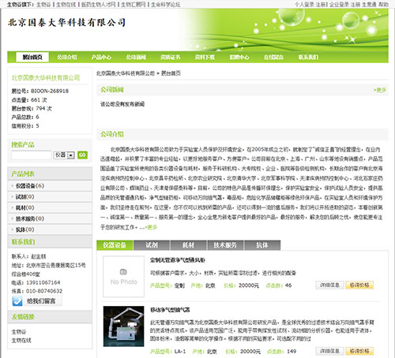This screenshot has width=395, height=358.
Task: Click the green company name in the sidebar
Action: coord(46,78)
